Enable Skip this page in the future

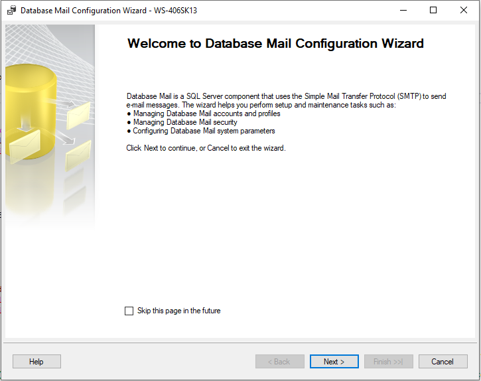[x=129, y=311]
